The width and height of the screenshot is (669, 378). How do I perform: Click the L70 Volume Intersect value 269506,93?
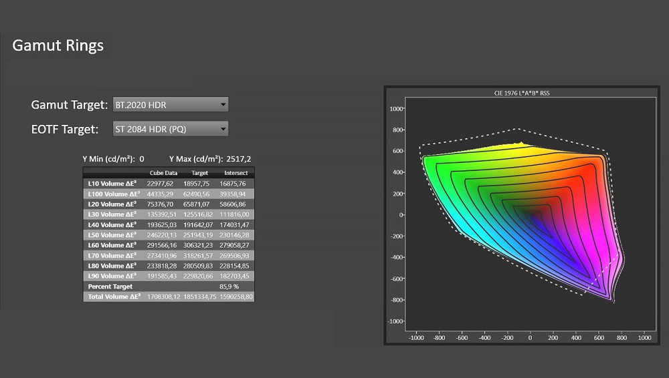pyautogui.click(x=234, y=256)
